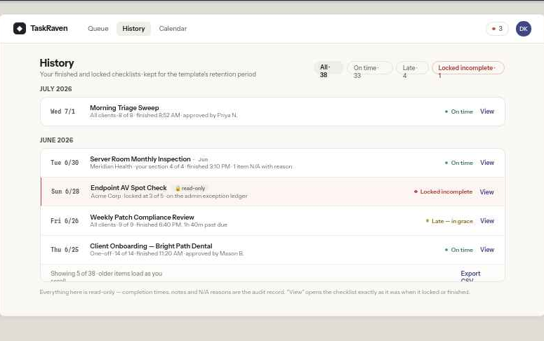Open the DK user avatar

[523, 29]
